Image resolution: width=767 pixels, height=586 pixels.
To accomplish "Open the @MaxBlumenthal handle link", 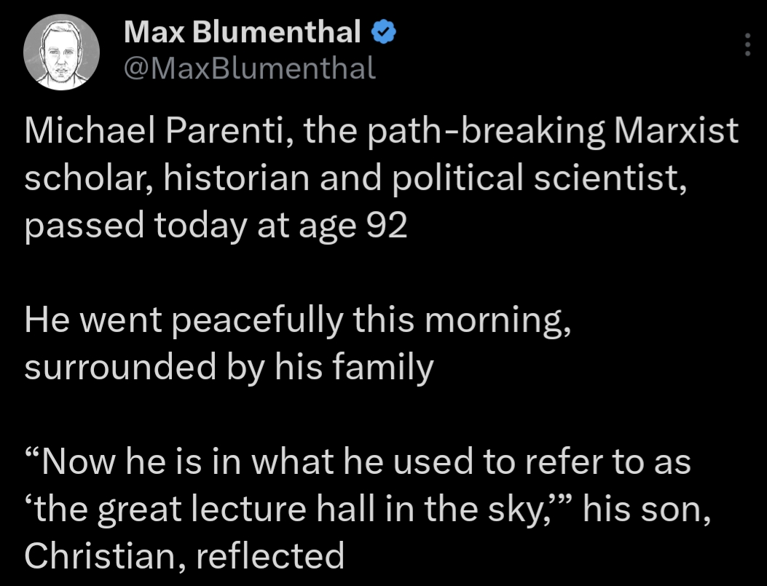I will pos(251,68).
